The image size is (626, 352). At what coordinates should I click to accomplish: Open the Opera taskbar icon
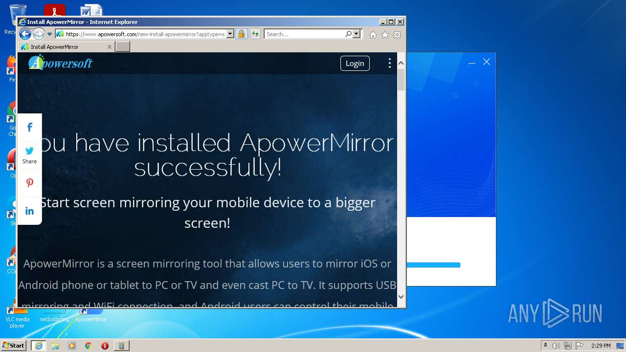click(105, 346)
